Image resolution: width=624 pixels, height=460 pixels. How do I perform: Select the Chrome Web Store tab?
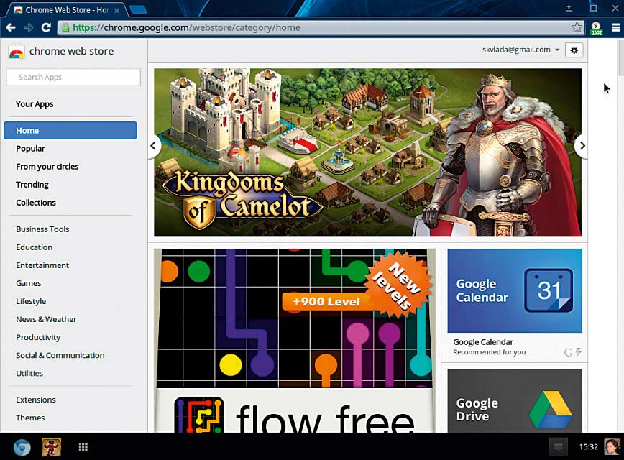click(65, 10)
